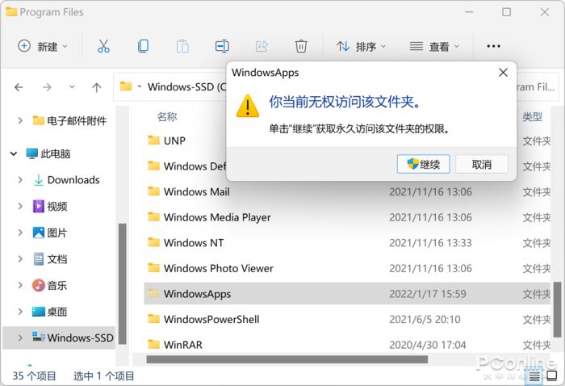Screen dimensions: 565x386
Task: Click the Paste clipboard icon
Action: coord(182,46)
